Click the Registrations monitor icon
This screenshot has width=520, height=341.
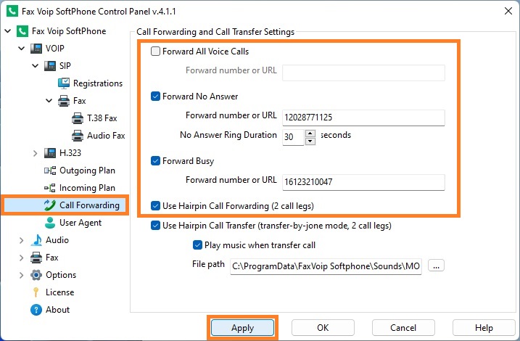pos(64,83)
